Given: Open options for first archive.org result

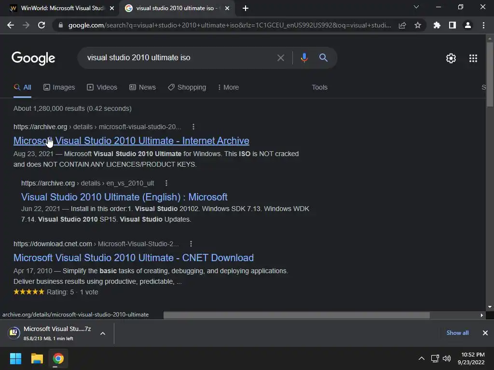Looking at the screenshot, I should pyautogui.click(x=193, y=127).
